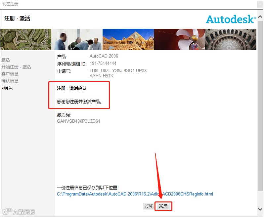Click the 序列号/编组 ID: label

[x=72, y=64]
